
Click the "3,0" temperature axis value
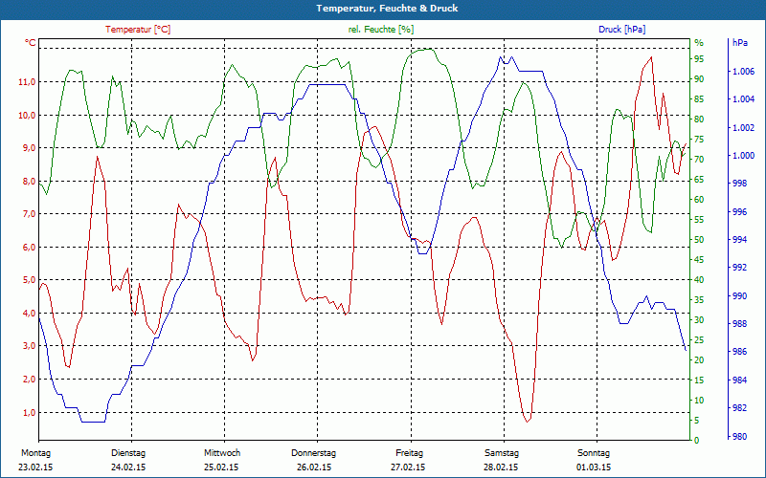point(29,346)
